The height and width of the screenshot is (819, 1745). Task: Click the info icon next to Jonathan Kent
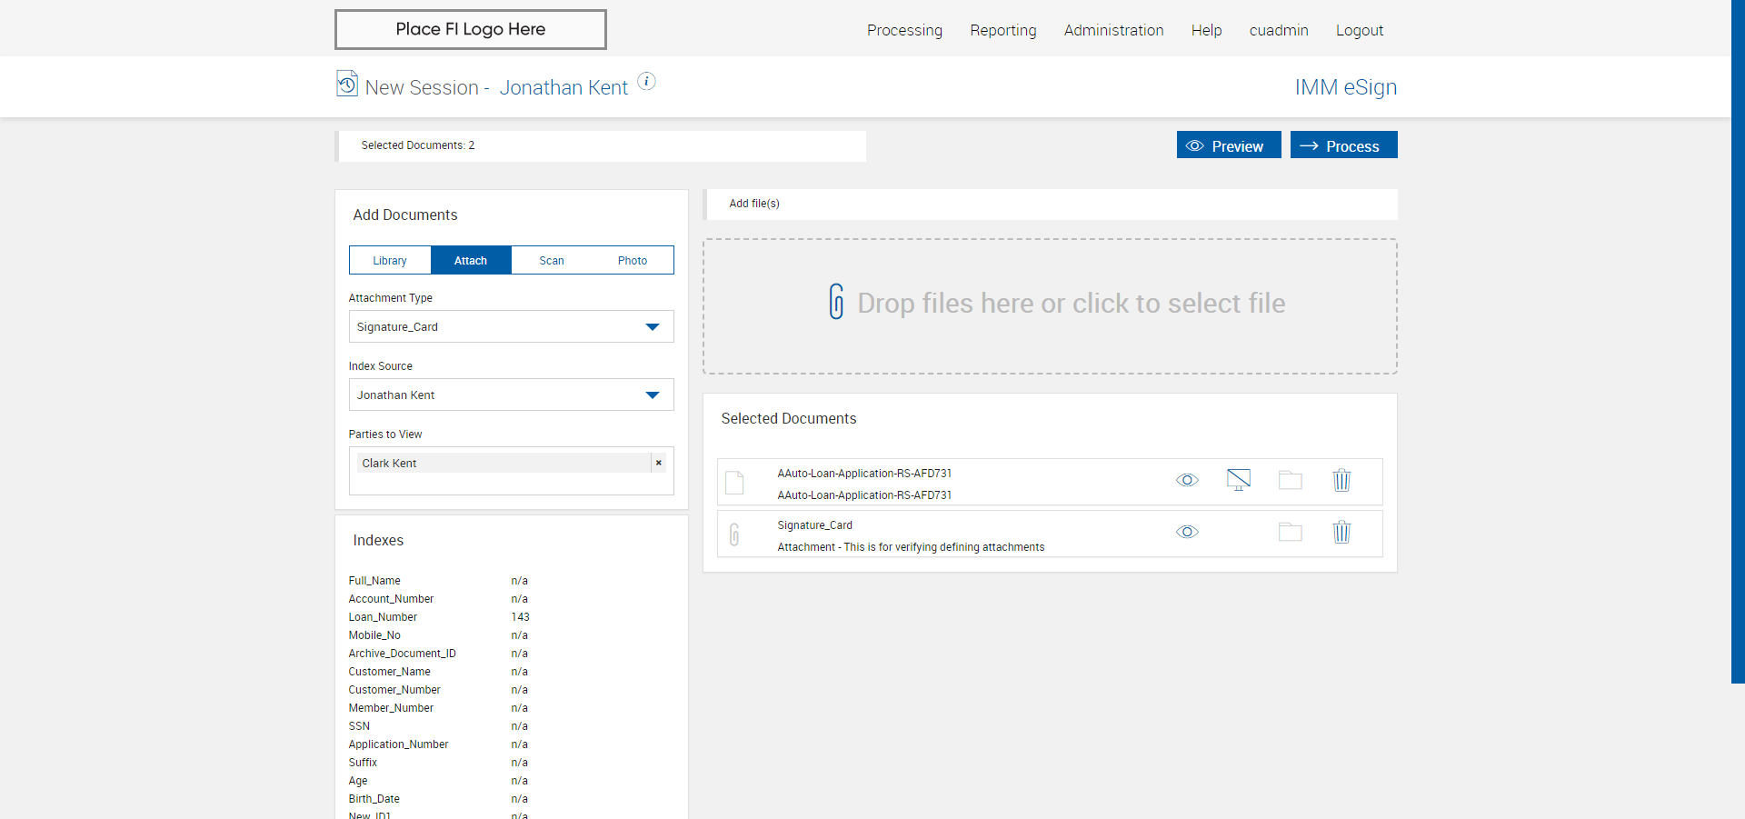tap(646, 82)
